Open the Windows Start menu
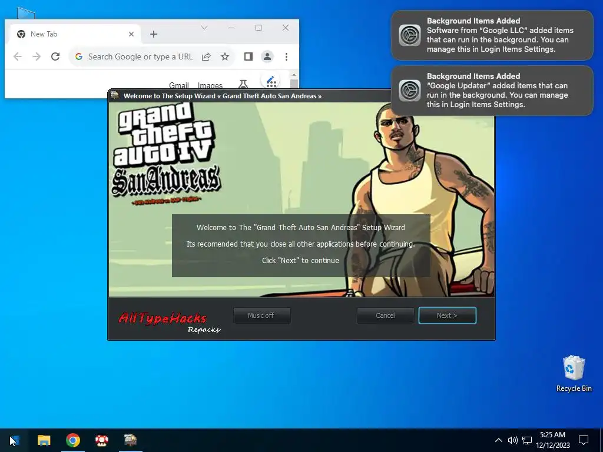Image resolution: width=603 pixels, height=452 pixels. pyautogui.click(x=15, y=440)
